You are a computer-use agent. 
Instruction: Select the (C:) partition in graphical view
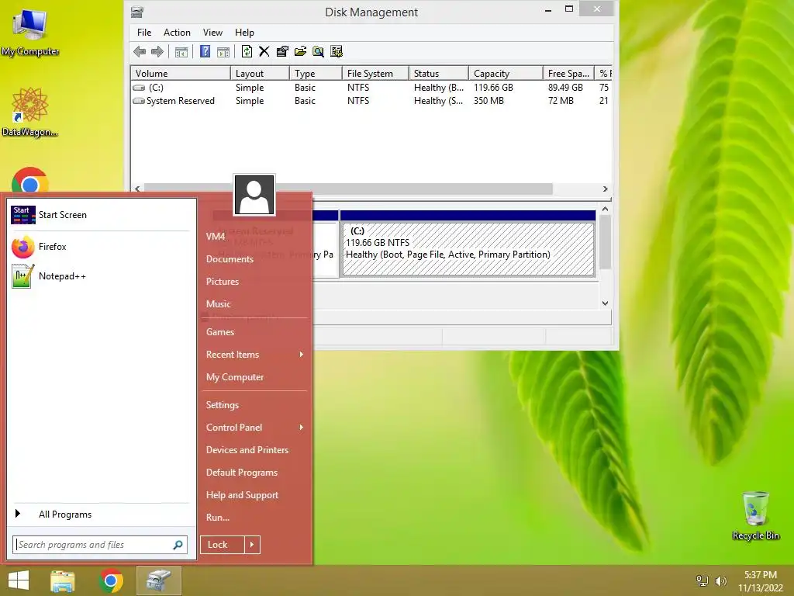468,249
